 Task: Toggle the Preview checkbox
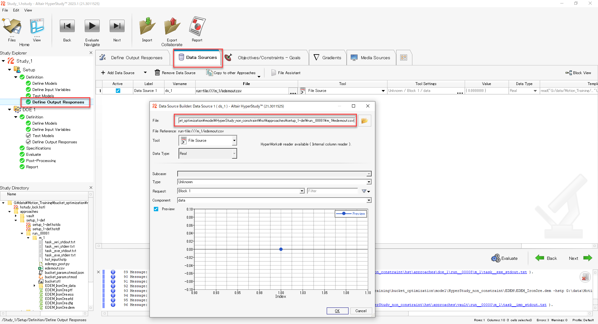[156, 209]
